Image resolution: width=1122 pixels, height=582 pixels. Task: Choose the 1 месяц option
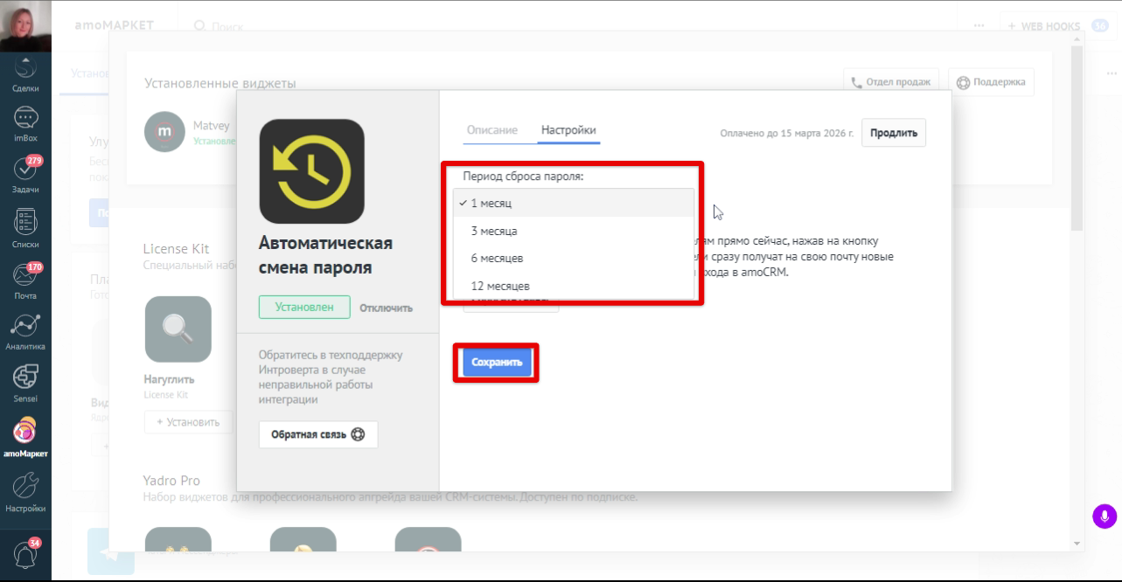pyautogui.click(x=574, y=203)
